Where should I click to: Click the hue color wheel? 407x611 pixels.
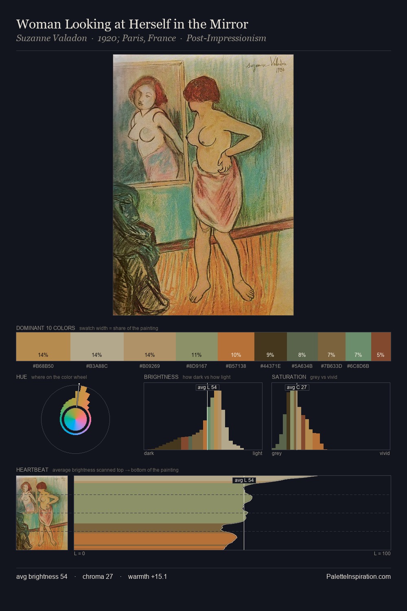pos(75,419)
